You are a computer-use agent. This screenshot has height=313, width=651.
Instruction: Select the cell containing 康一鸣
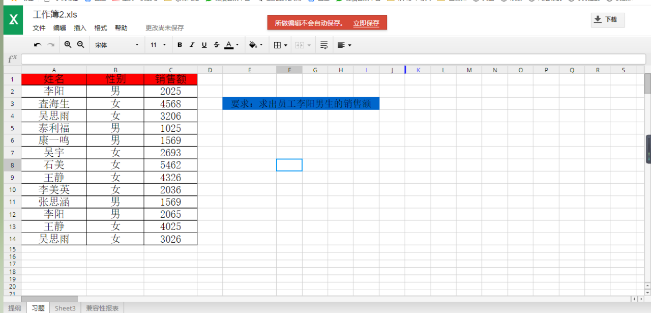pyautogui.click(x=54, y=140)
